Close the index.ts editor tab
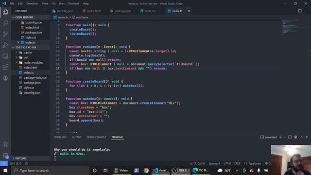 tap(189, 11)
